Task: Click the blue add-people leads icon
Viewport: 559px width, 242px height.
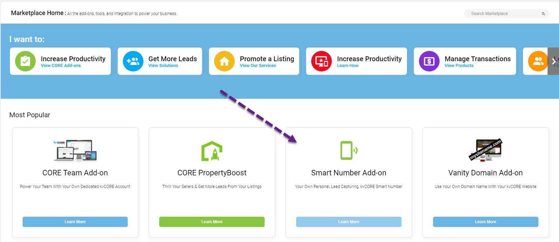Action: pos(133,61)
